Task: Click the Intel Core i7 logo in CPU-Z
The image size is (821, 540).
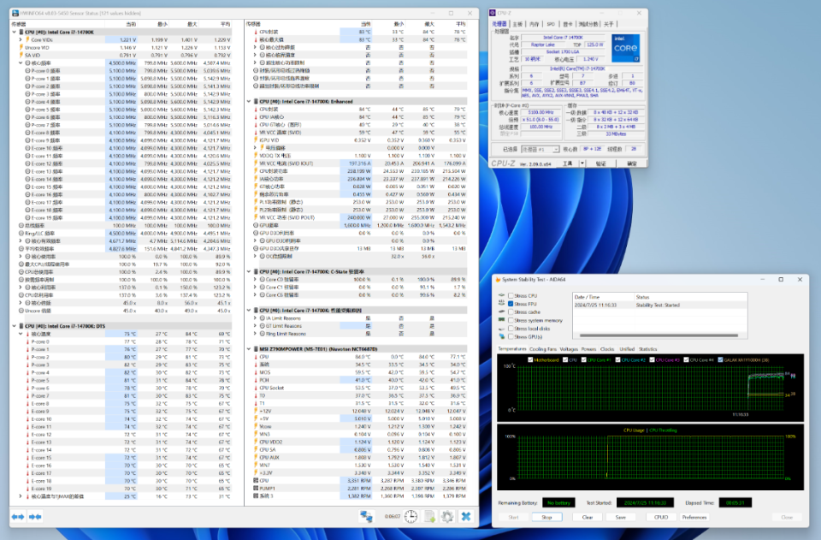Action: (x=626, y=49)
